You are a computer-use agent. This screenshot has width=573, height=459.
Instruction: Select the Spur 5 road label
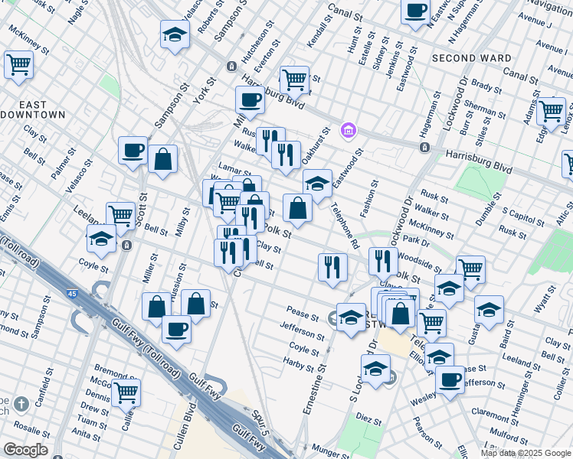[x=260, y=422]
